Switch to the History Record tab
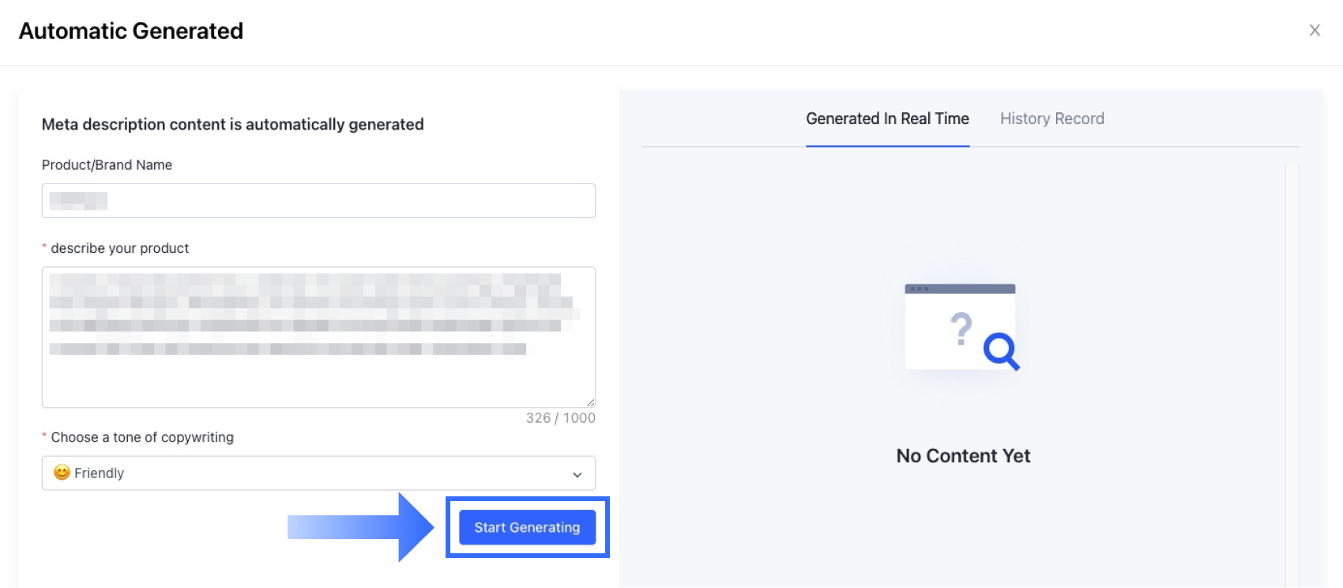This screenshot has height=588, width=1343. [1051, 119]
